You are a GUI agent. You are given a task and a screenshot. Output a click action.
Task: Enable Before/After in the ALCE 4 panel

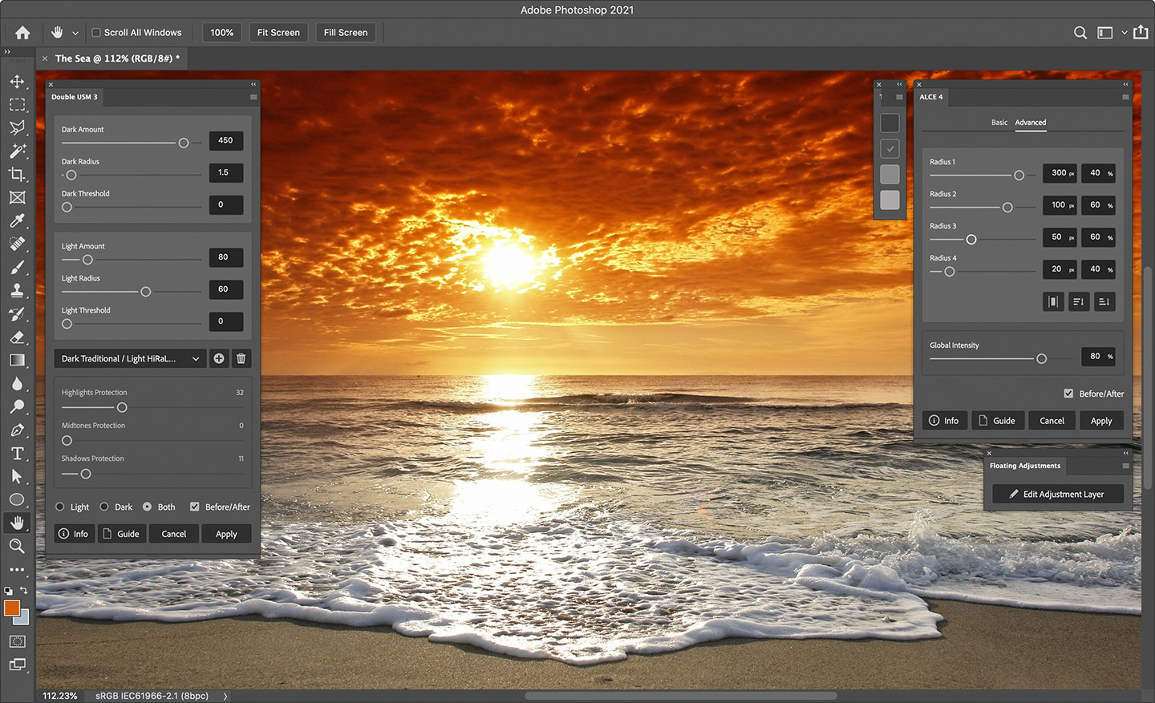[1068, 394]
